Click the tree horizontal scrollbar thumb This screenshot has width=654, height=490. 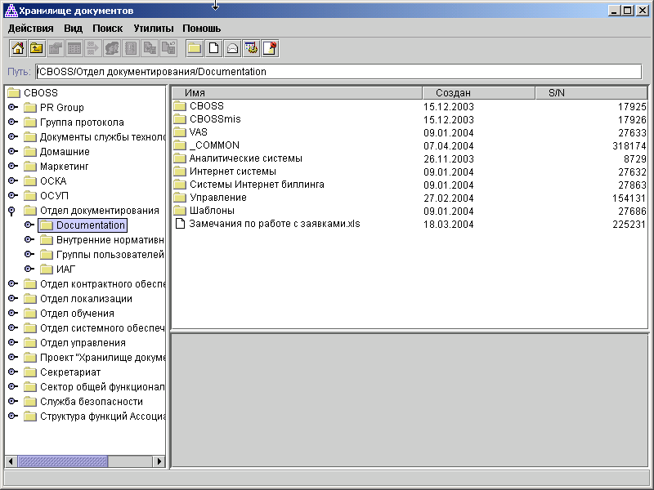[63, 461]
